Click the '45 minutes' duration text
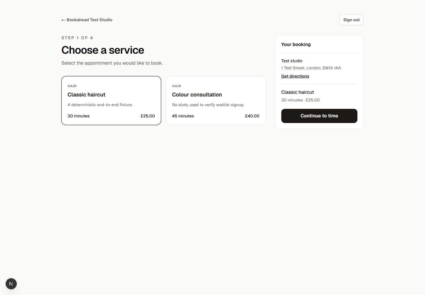Screen dimensions: 425x295 point(183,116)
